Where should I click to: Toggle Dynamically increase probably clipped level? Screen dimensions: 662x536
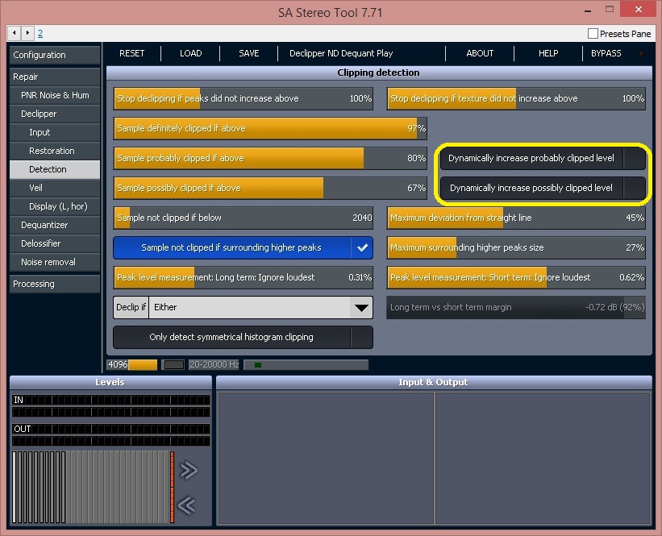coord(543,158)
